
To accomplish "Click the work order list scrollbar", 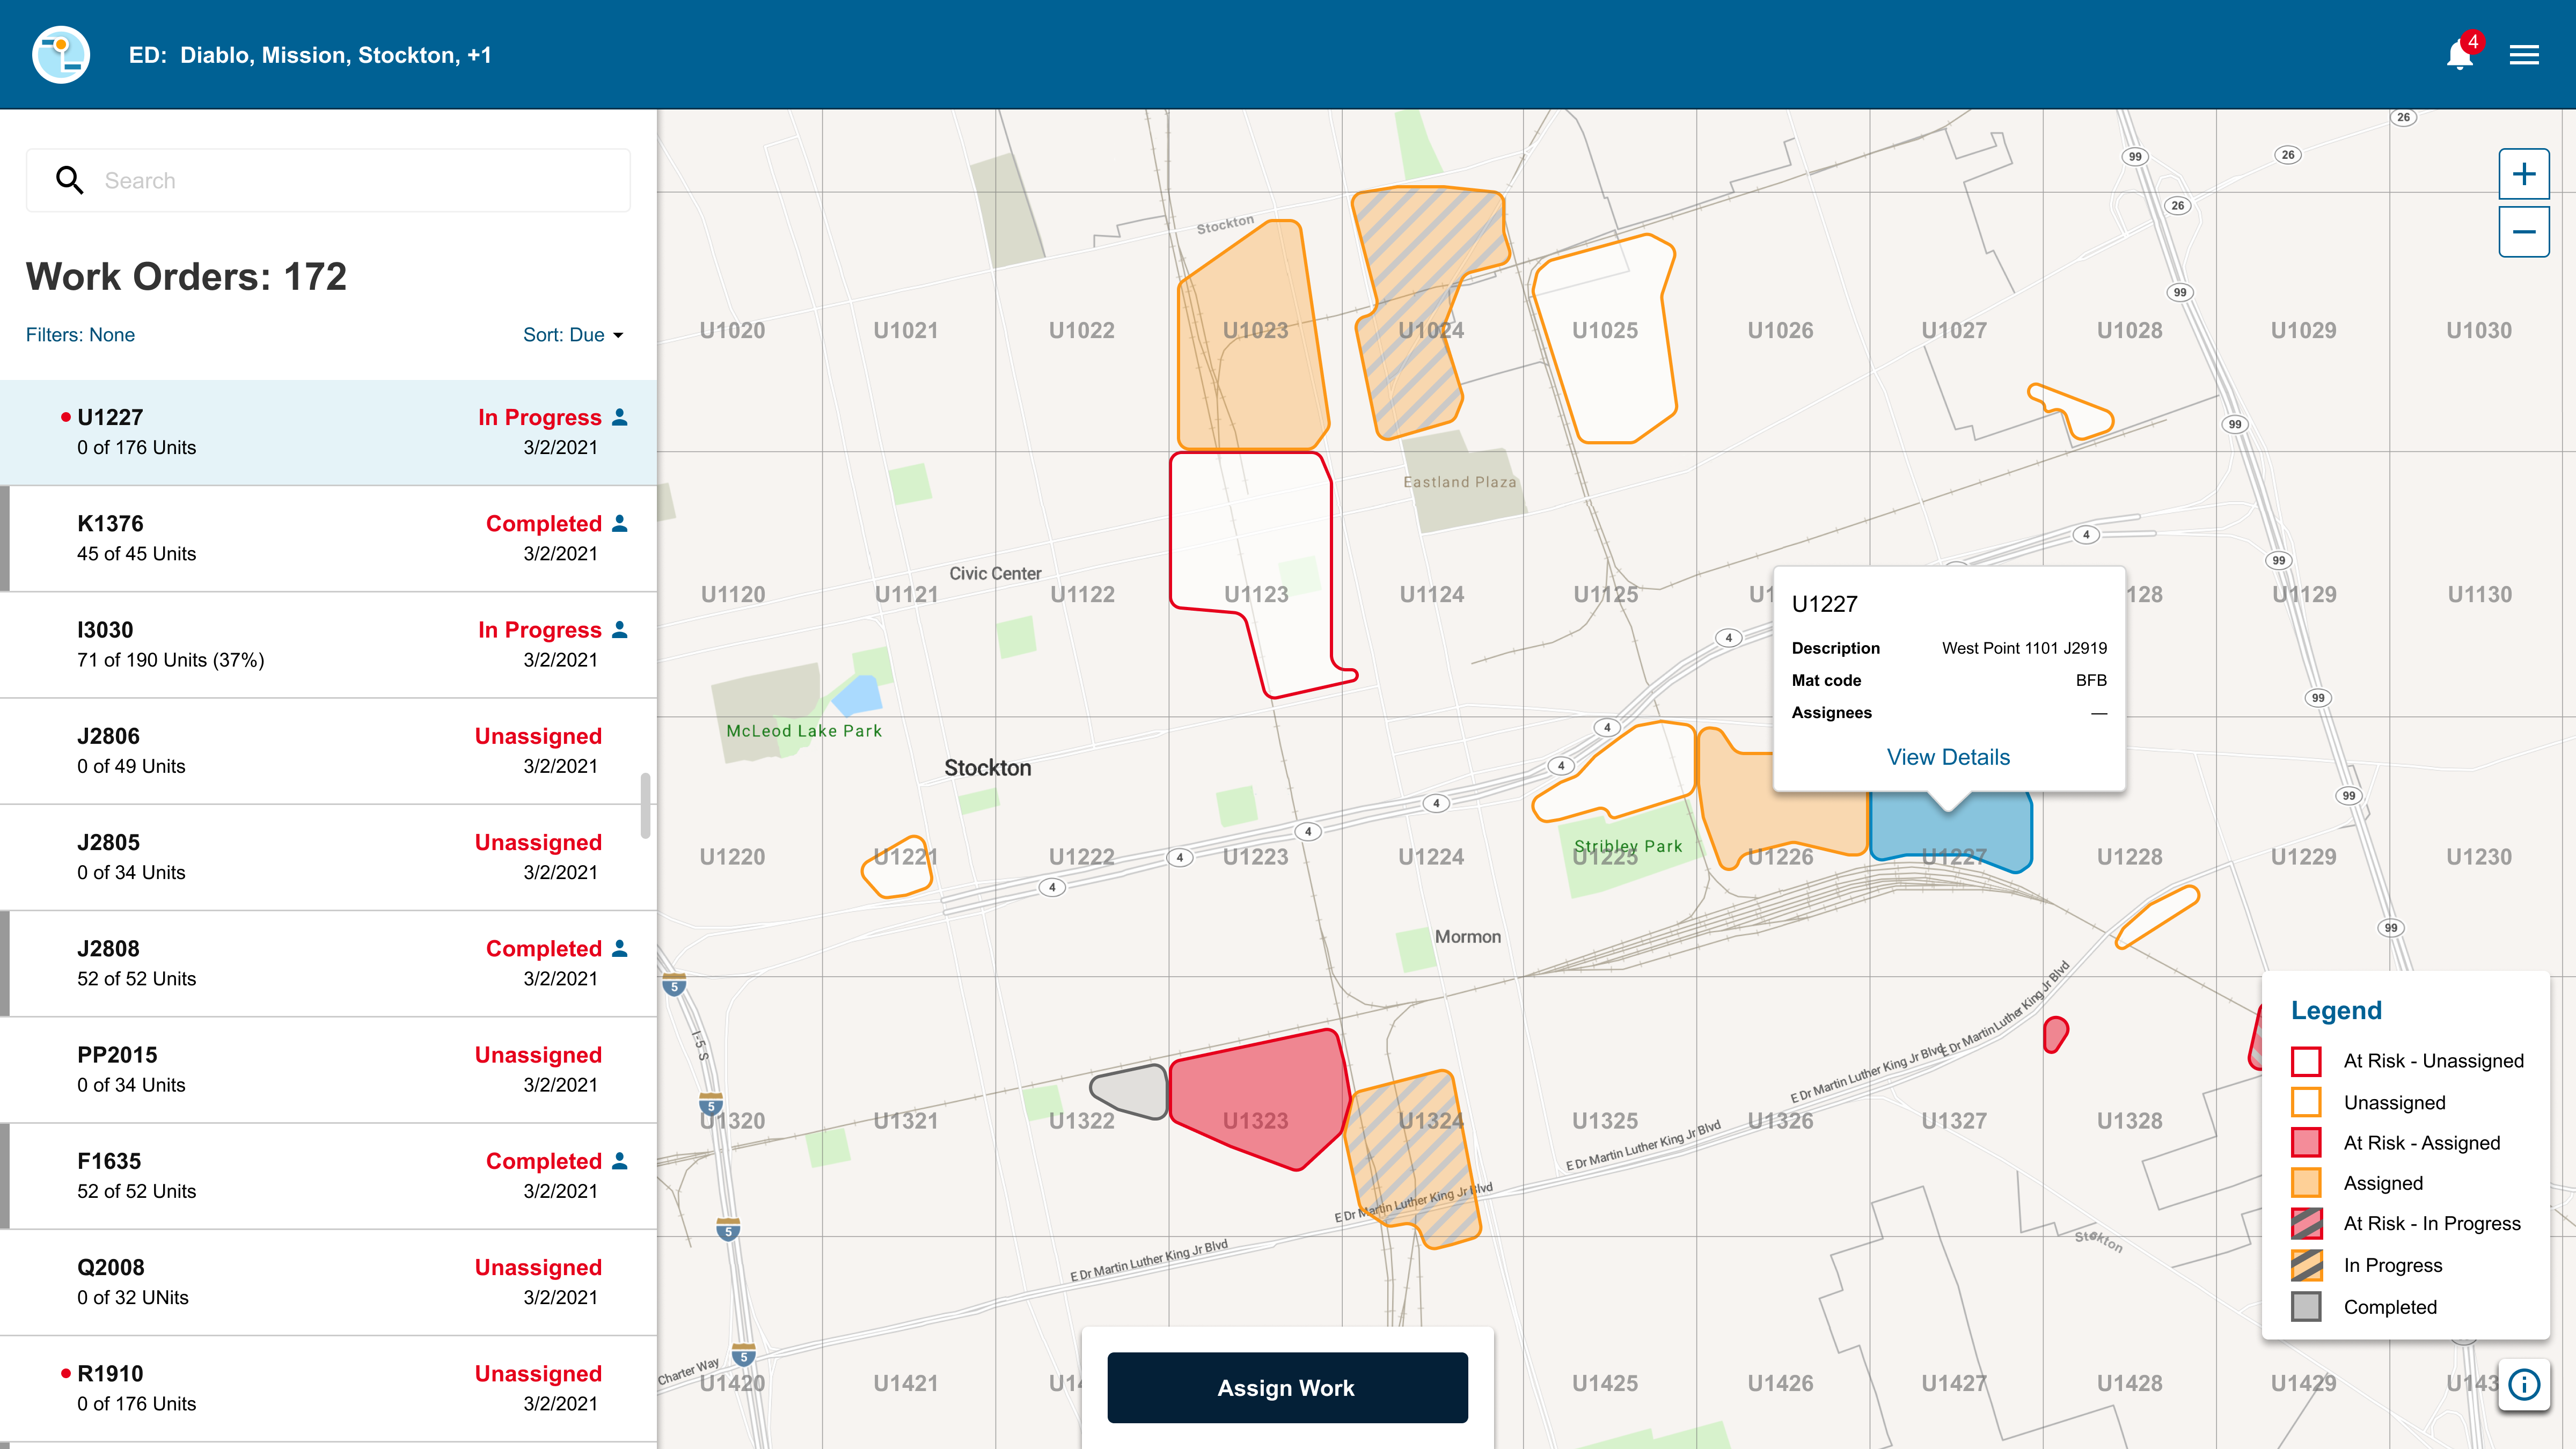I will tap(645, 805).
